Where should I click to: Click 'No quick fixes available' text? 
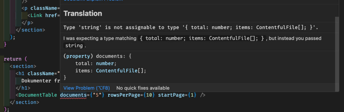(x=143, y=88)
